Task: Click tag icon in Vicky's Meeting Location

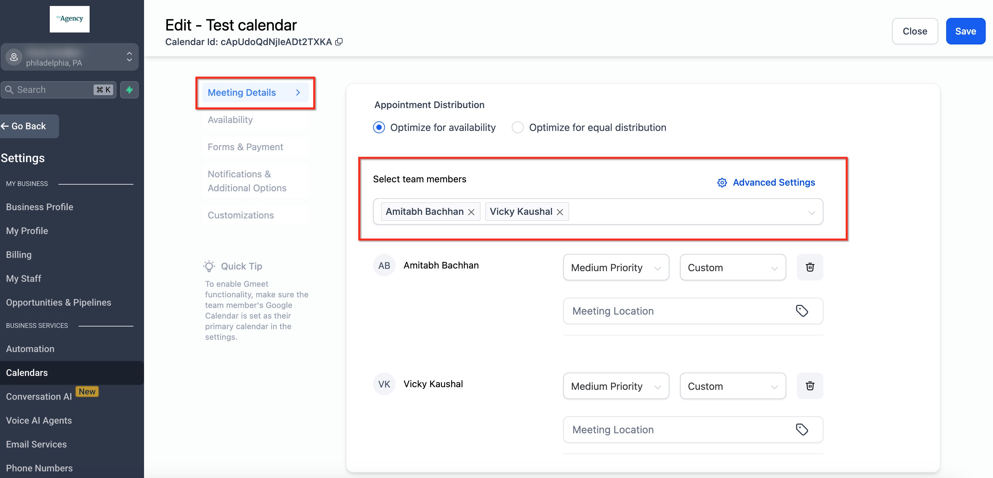Action: point(802,430)
